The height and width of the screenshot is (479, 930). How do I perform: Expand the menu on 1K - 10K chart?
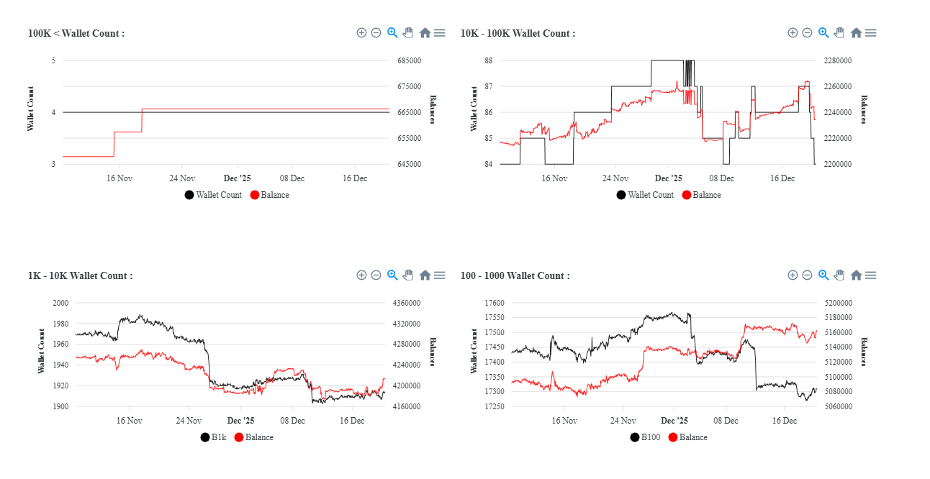[x=439, y=275]
